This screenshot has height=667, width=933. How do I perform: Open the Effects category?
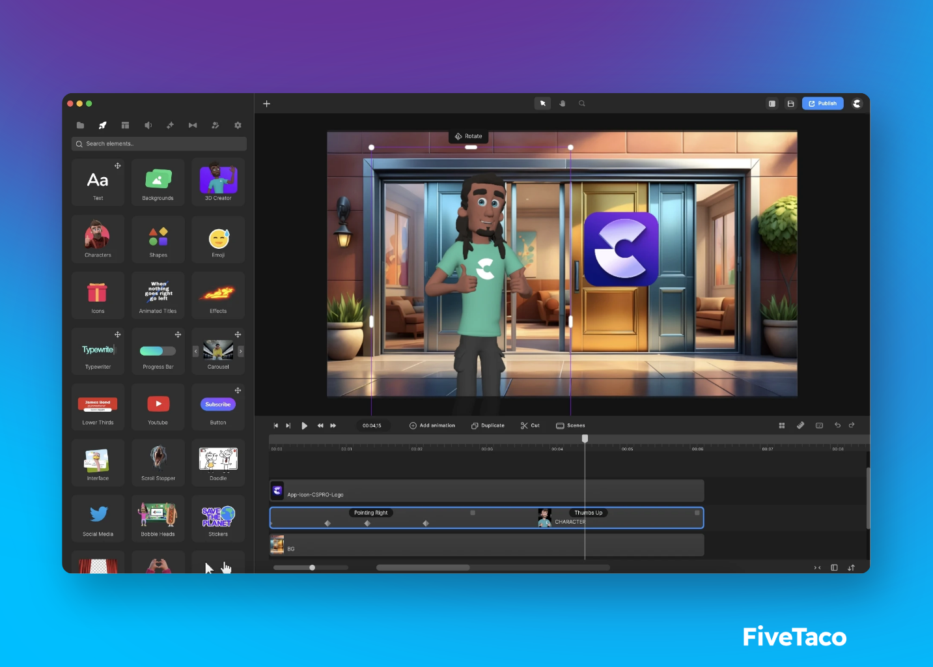(x=218, y=295)
